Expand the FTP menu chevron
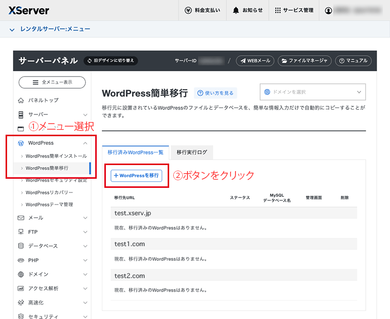 click(x=85, y=232)
